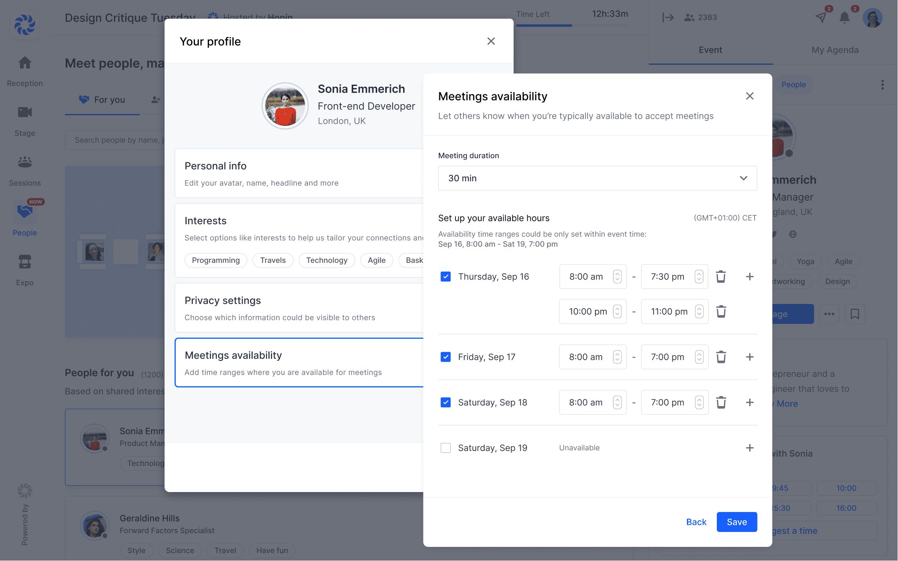898x561 pixels.
Task: Click Back in availability dialog
Action: [x=696, y=522]
